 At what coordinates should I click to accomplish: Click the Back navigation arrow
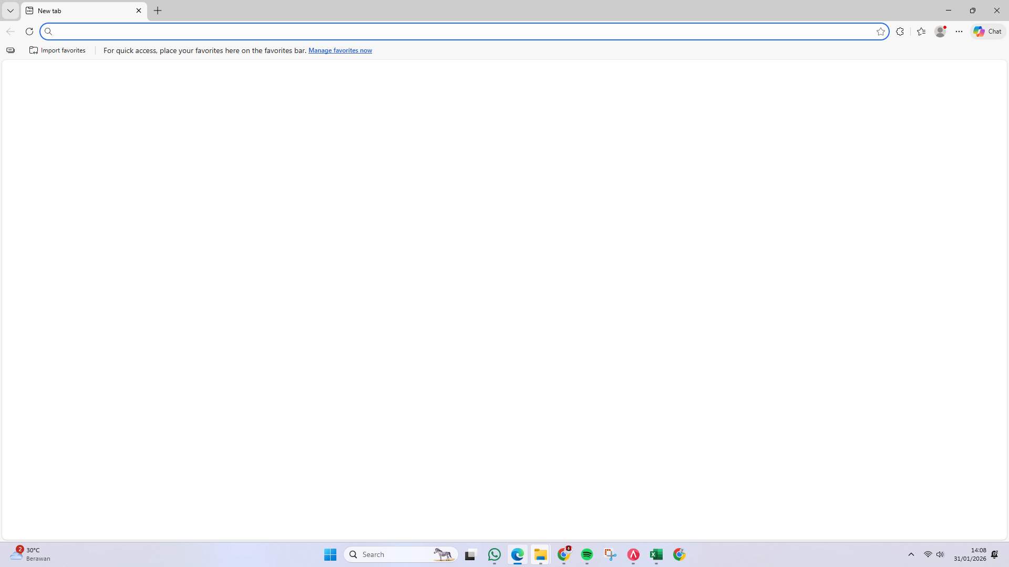tap(11, 31)
